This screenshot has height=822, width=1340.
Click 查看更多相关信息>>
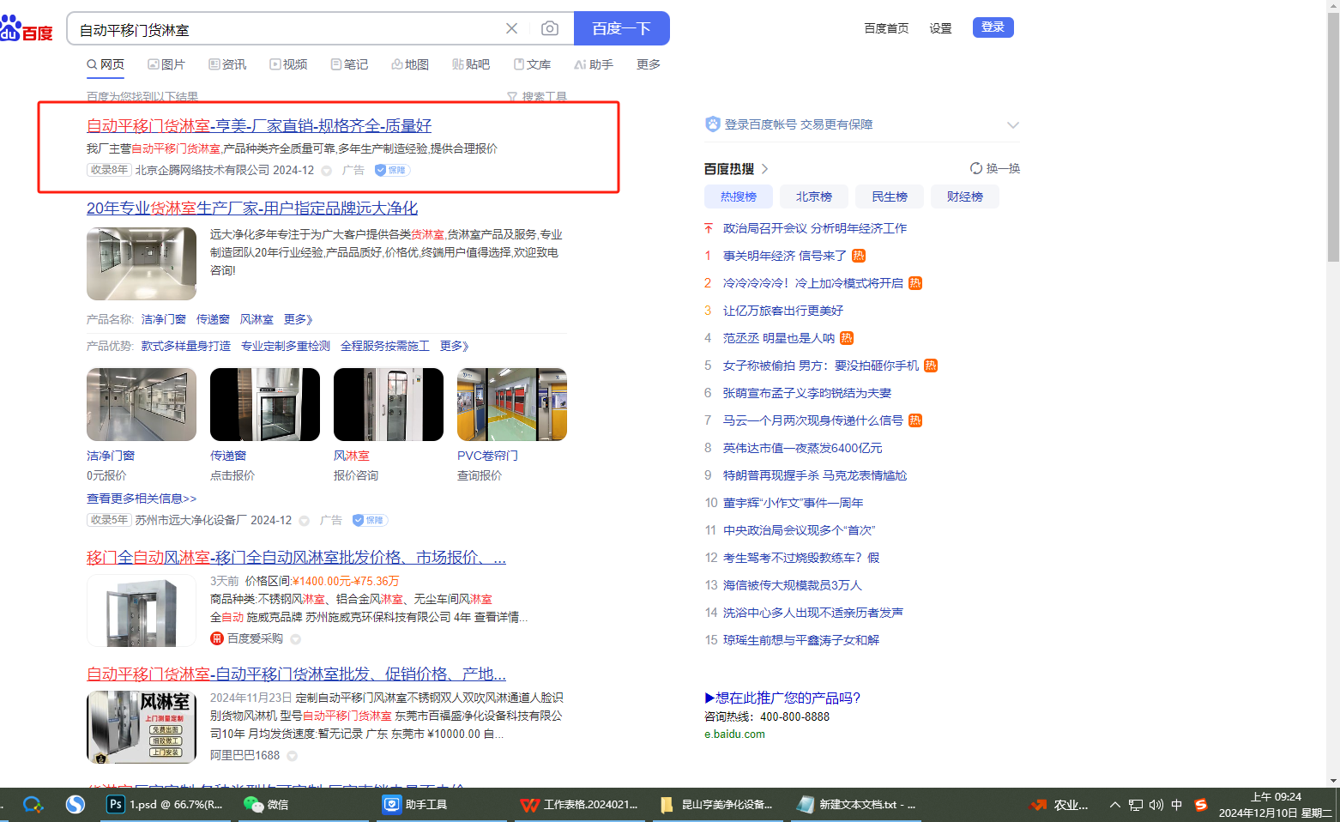[142, 499]
